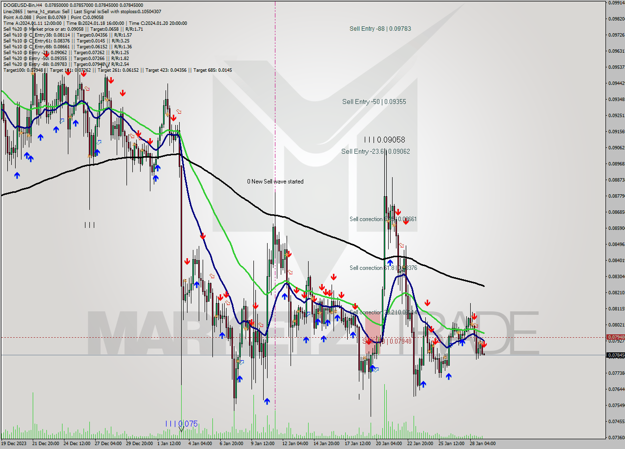Click the 0.0736 price level at axis bottom
Image resolution: width=625 pixels, height=449 pixels.
coord(616,437)
